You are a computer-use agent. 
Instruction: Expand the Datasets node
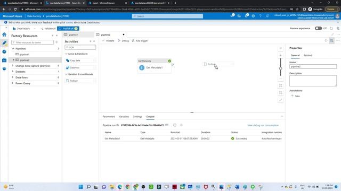click(13, 72)
